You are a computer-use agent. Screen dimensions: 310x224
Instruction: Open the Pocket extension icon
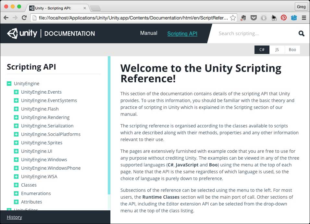(254, 18)
